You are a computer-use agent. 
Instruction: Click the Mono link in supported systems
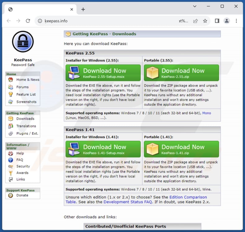click(207, 113)
